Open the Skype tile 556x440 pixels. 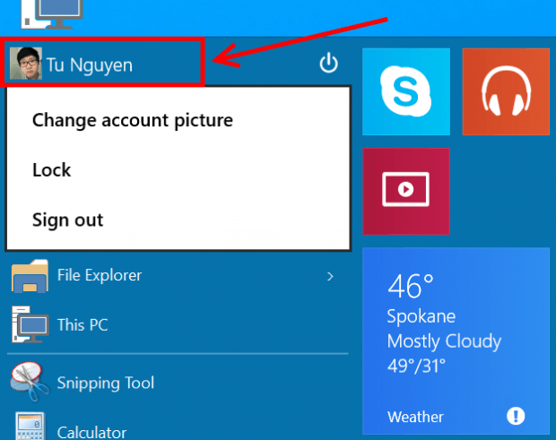coord(406,91)
